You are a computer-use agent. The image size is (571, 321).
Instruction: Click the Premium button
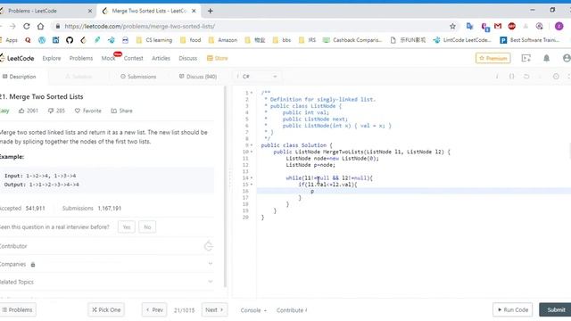click(x=493, y=58)
